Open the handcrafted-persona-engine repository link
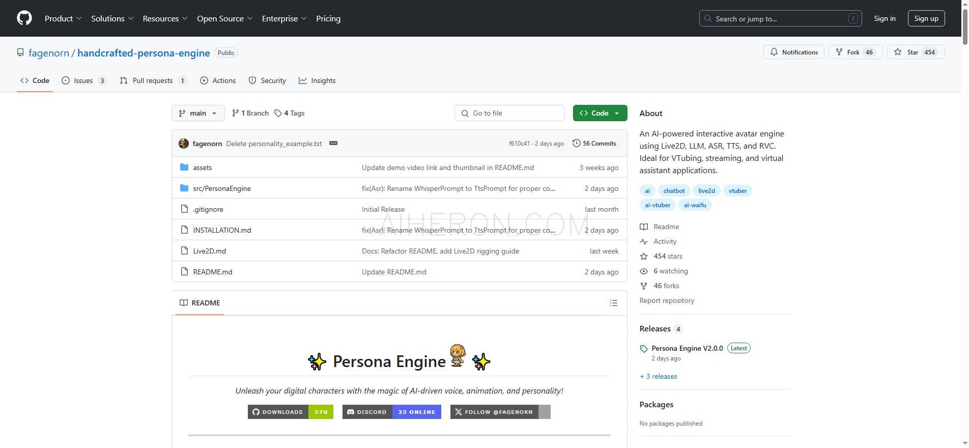 pos(144,53)
